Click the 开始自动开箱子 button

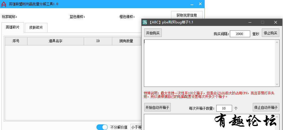[x=157, y=107]
